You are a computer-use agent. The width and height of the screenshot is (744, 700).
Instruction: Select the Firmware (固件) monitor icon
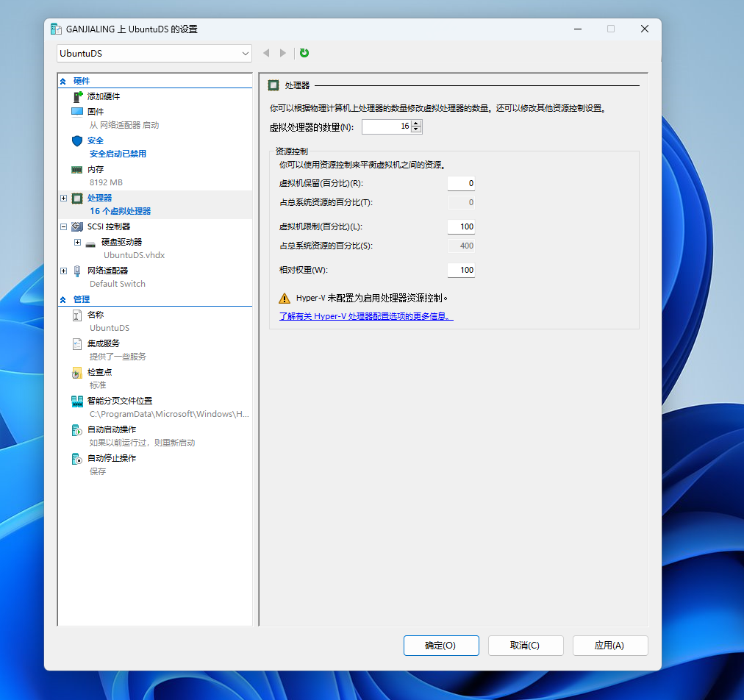[77, 112]
